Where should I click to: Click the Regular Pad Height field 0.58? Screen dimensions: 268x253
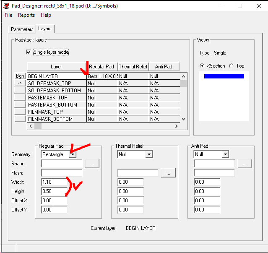point(55,191)
